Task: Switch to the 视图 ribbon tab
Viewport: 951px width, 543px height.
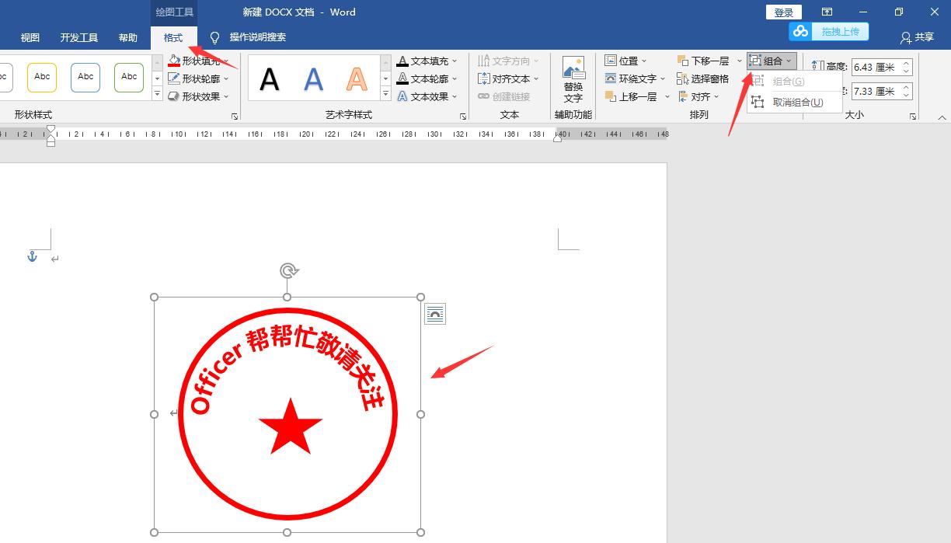Action: (30, 37)
